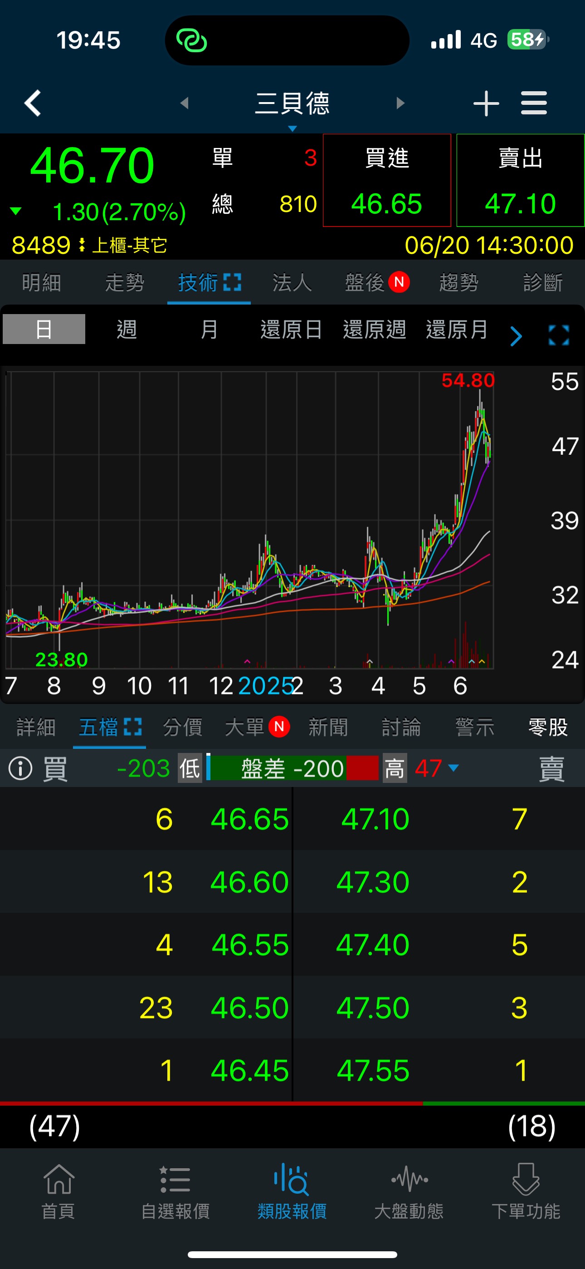Tap the info icon beside 買

point(21,768)
